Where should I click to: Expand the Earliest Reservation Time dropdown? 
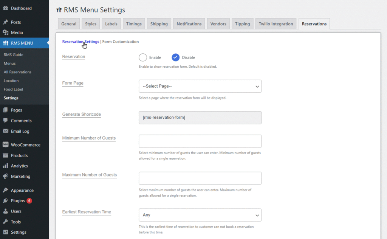[200, 215]
